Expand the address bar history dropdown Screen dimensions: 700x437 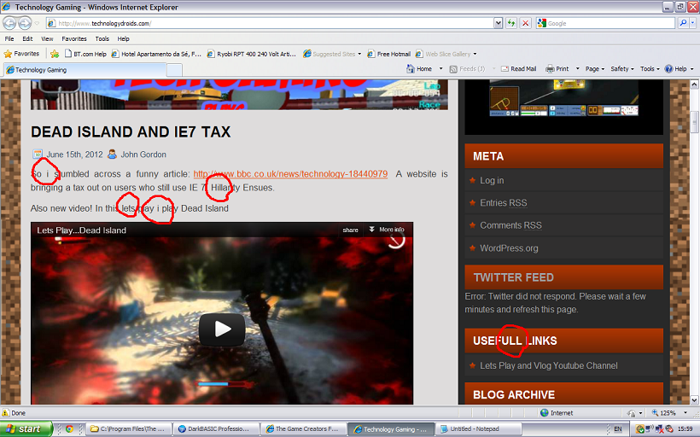[499, 23]
